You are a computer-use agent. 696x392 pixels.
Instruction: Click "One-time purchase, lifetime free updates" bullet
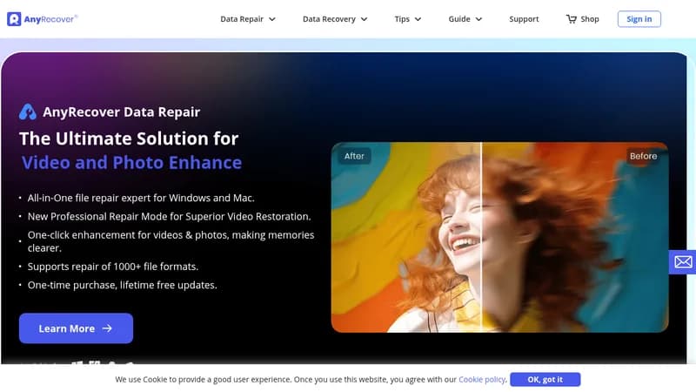(122, 286)
